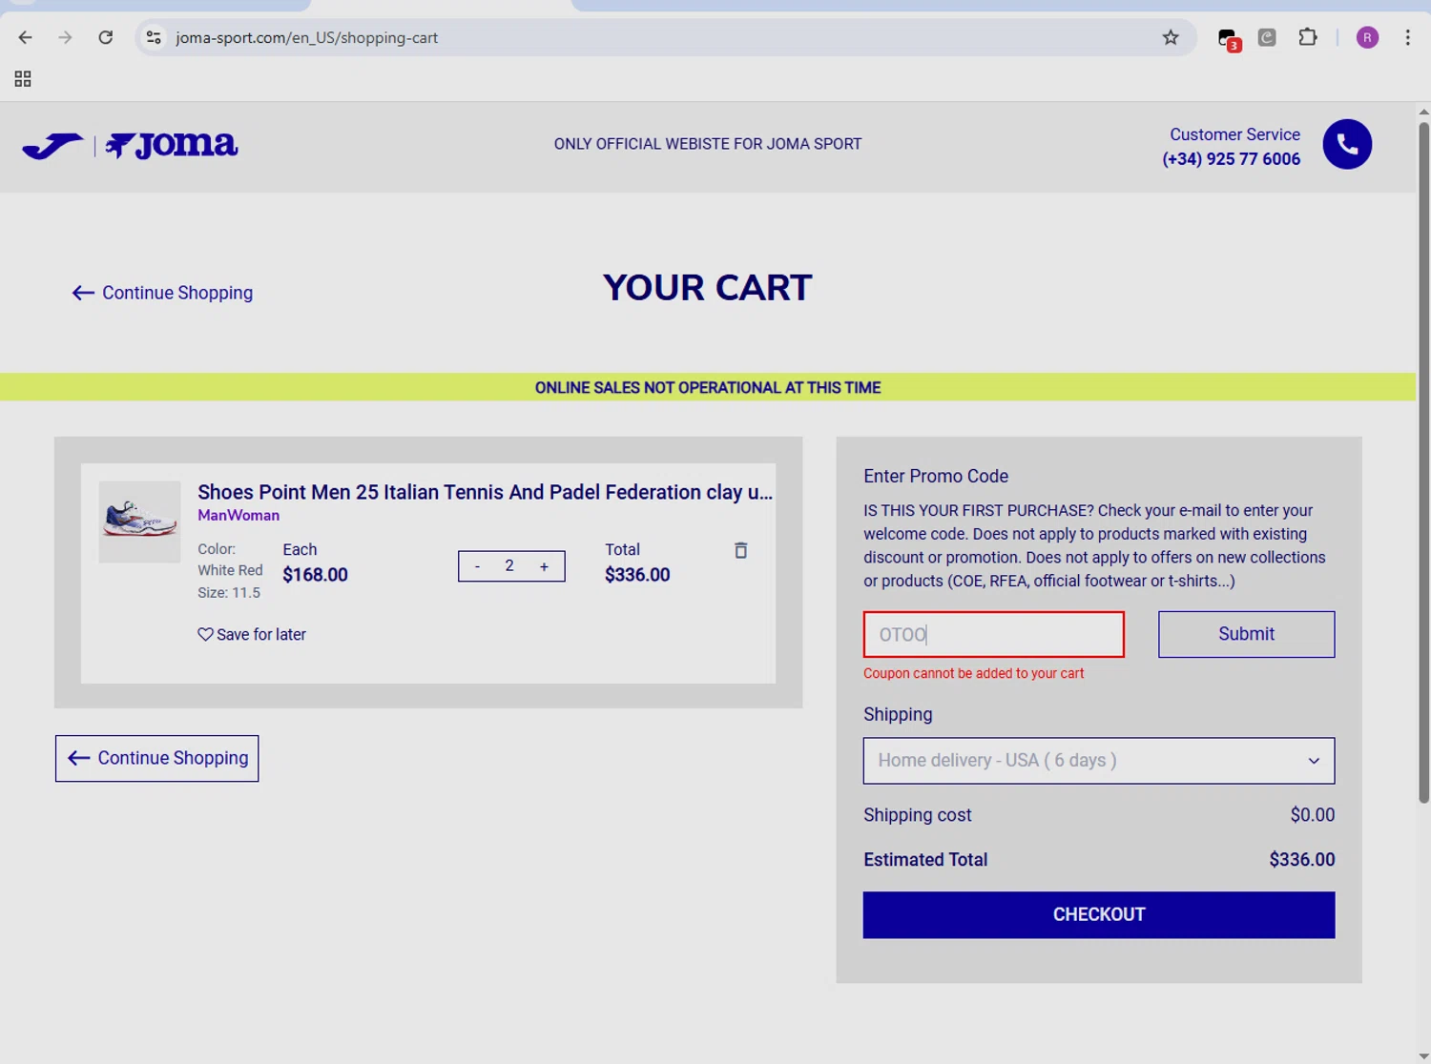Reload the current page
Image resolution: width=1431 pixels, height=1064 pixels.
coord(106,37)
